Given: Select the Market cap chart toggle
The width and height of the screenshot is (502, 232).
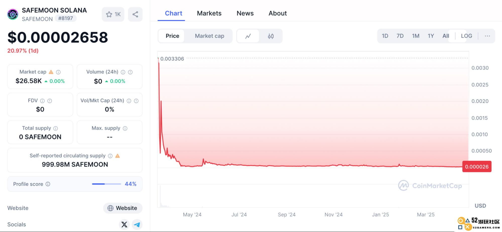Looking at the screenshot, I should [x=209, y=36].
